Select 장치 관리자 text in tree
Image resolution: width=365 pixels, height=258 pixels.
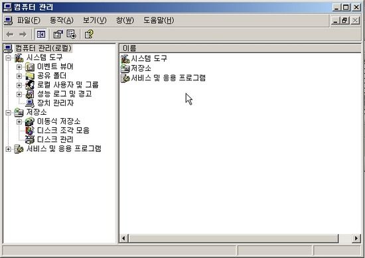click(x=55, y=103)
